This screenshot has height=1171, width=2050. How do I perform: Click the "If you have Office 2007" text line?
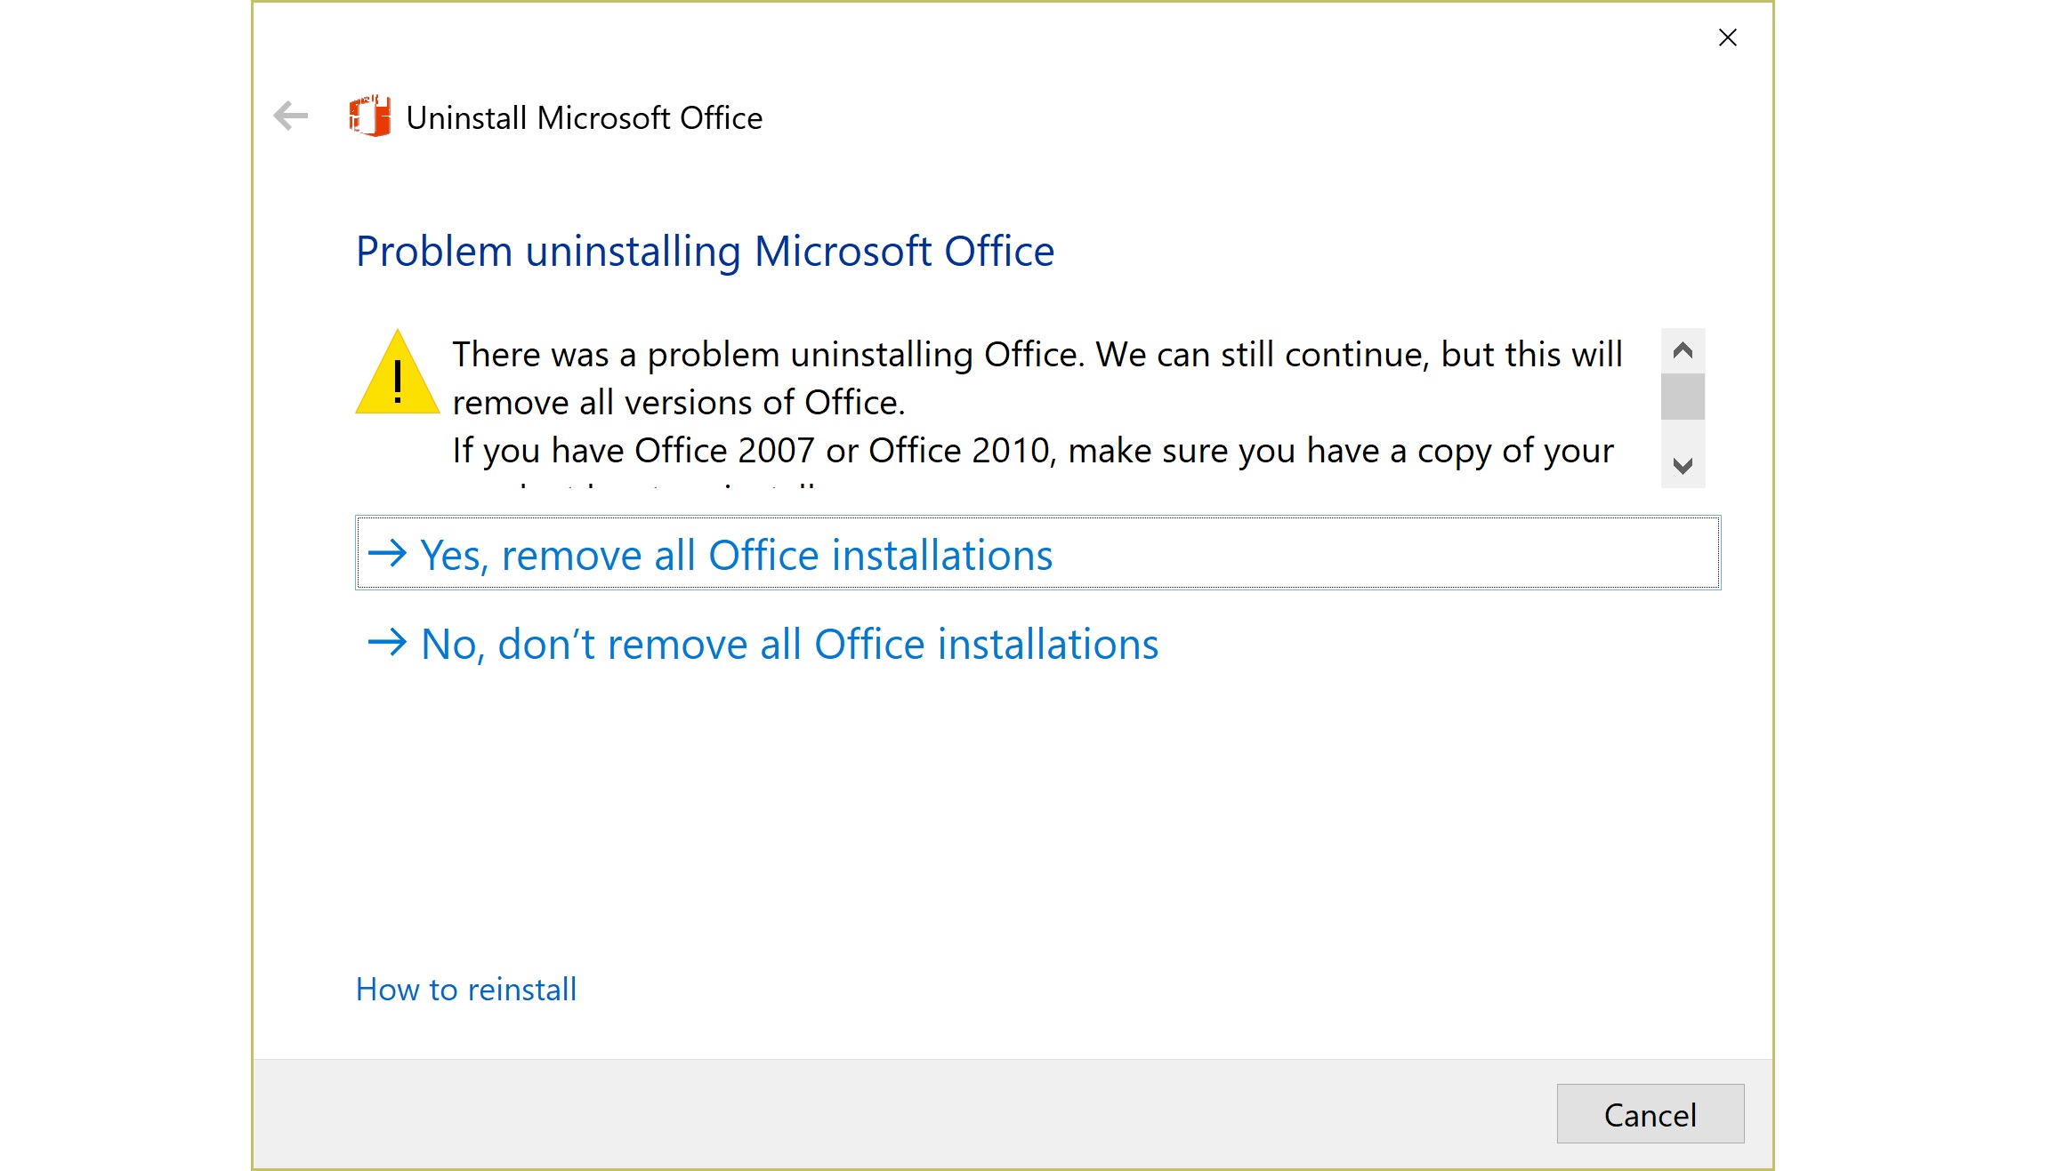tap(1032, 451)
